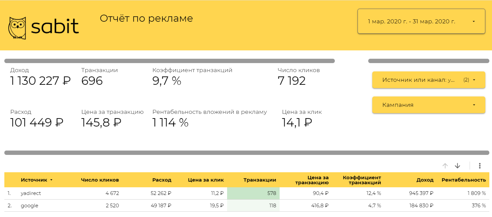Image resolution: width=492 pixels, height=217 pixels.
Task: Click the 2 520 clicks value
Action: pos(112,206)
